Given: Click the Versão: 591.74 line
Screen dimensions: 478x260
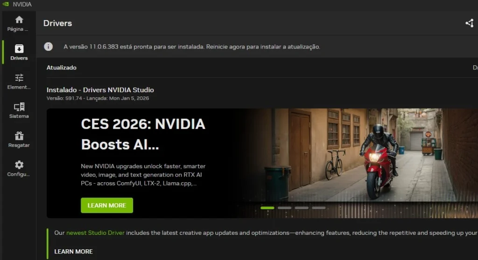Looking at the screenshot, I should tap(98, 98).
